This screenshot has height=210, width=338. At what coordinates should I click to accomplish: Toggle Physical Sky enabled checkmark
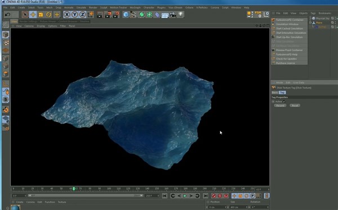[332, 19]
